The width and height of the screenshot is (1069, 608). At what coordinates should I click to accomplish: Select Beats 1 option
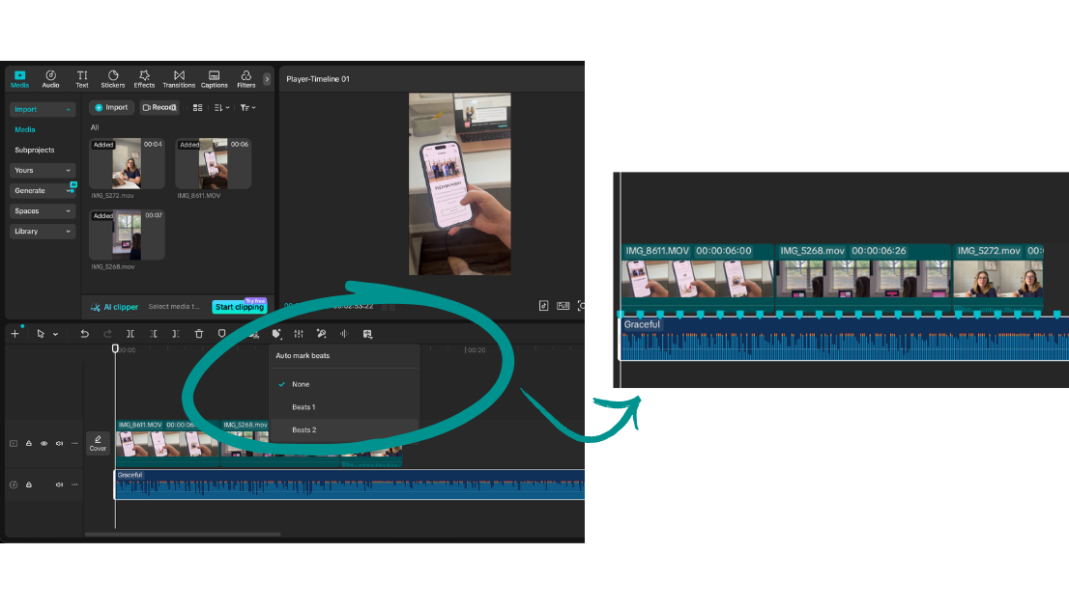pyautogui.click(x=344, y=407)
